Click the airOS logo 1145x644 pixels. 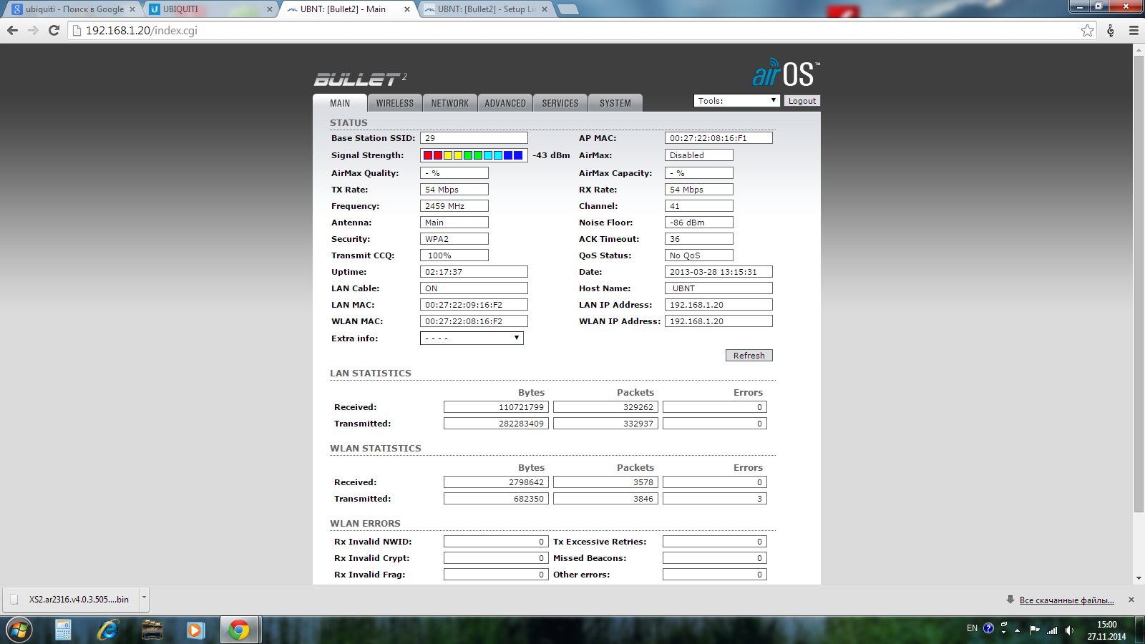pos(786,73)
